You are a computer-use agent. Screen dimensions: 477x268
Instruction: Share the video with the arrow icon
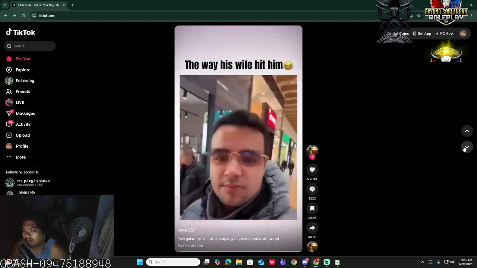pyautogui.click(x=312, y=228)
